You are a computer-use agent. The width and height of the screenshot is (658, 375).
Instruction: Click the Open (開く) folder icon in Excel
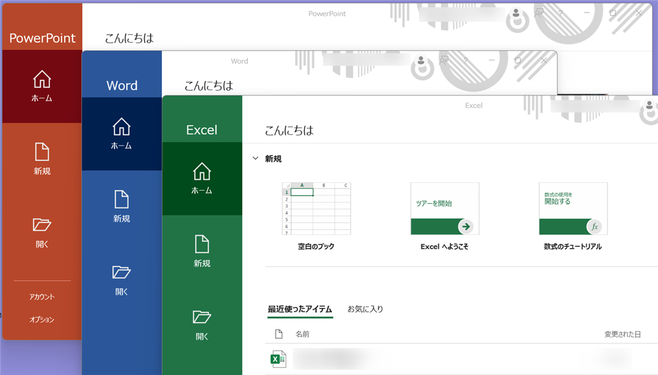[x=202, y=317]
